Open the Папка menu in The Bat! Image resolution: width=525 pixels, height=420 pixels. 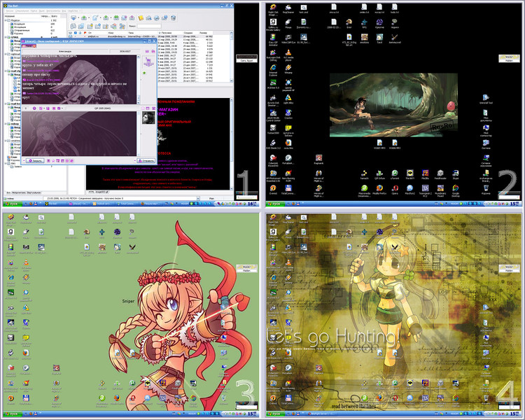[34, 11]
